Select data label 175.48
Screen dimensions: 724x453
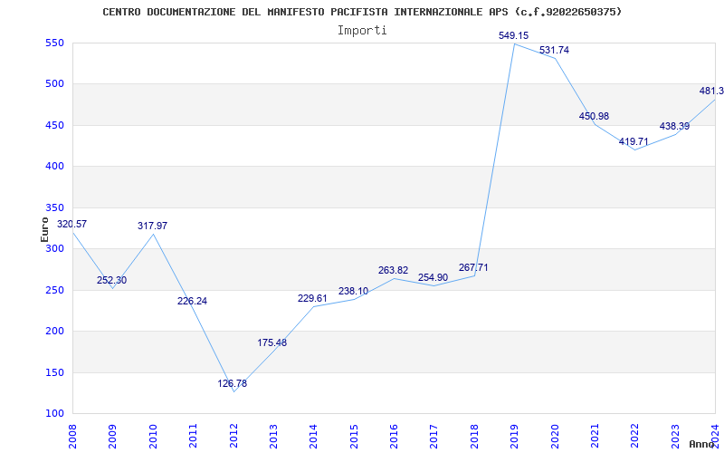pyautogui.click(x=272, y=342)
